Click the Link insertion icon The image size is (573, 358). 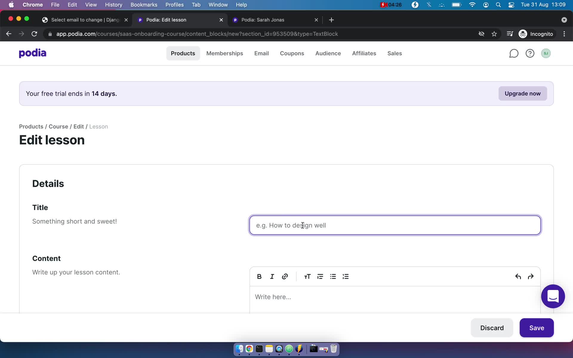point(285,276)
